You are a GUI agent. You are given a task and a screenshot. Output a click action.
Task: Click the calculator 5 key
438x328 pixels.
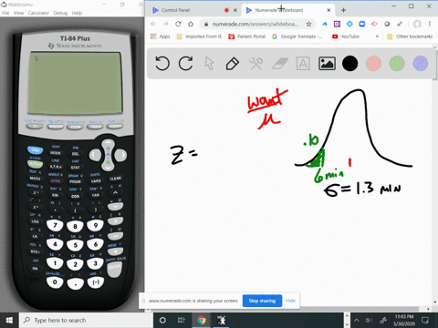[75, 245]
